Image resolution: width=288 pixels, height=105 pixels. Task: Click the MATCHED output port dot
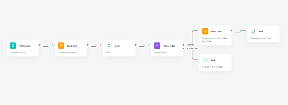pos(183,45)
